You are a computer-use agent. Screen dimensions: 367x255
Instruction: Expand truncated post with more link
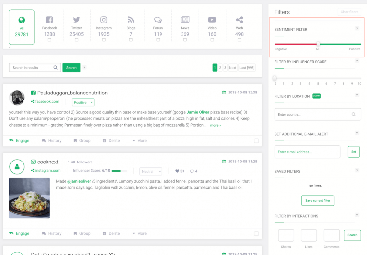tap(215, 125)
